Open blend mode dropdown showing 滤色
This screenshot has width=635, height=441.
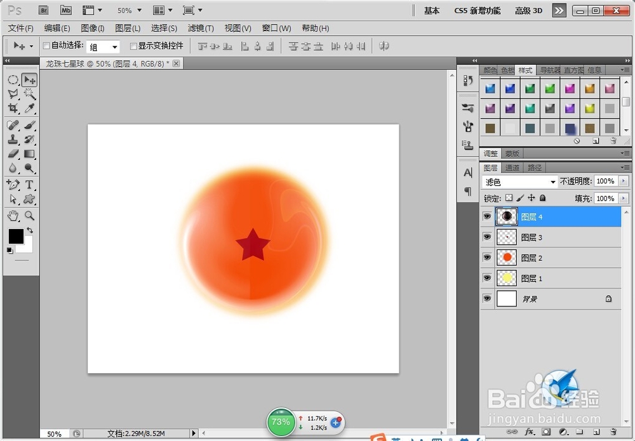pyautogui.click(x=519, y=182)
